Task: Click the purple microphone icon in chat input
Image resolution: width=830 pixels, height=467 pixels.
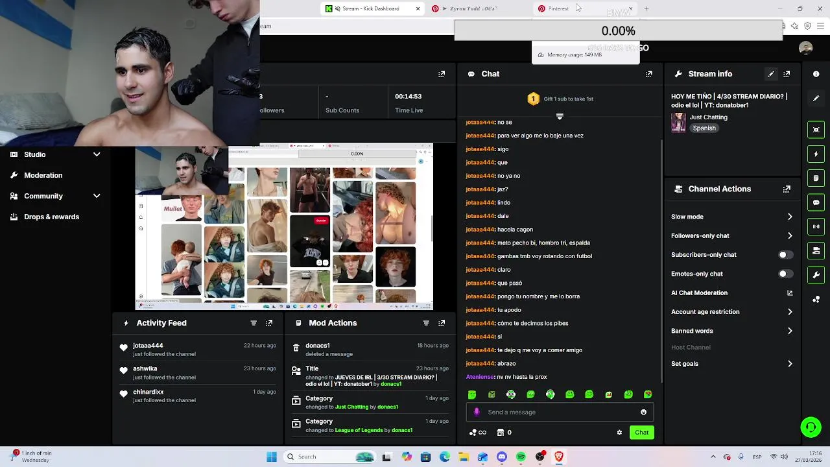Action: tap(477, 412)
